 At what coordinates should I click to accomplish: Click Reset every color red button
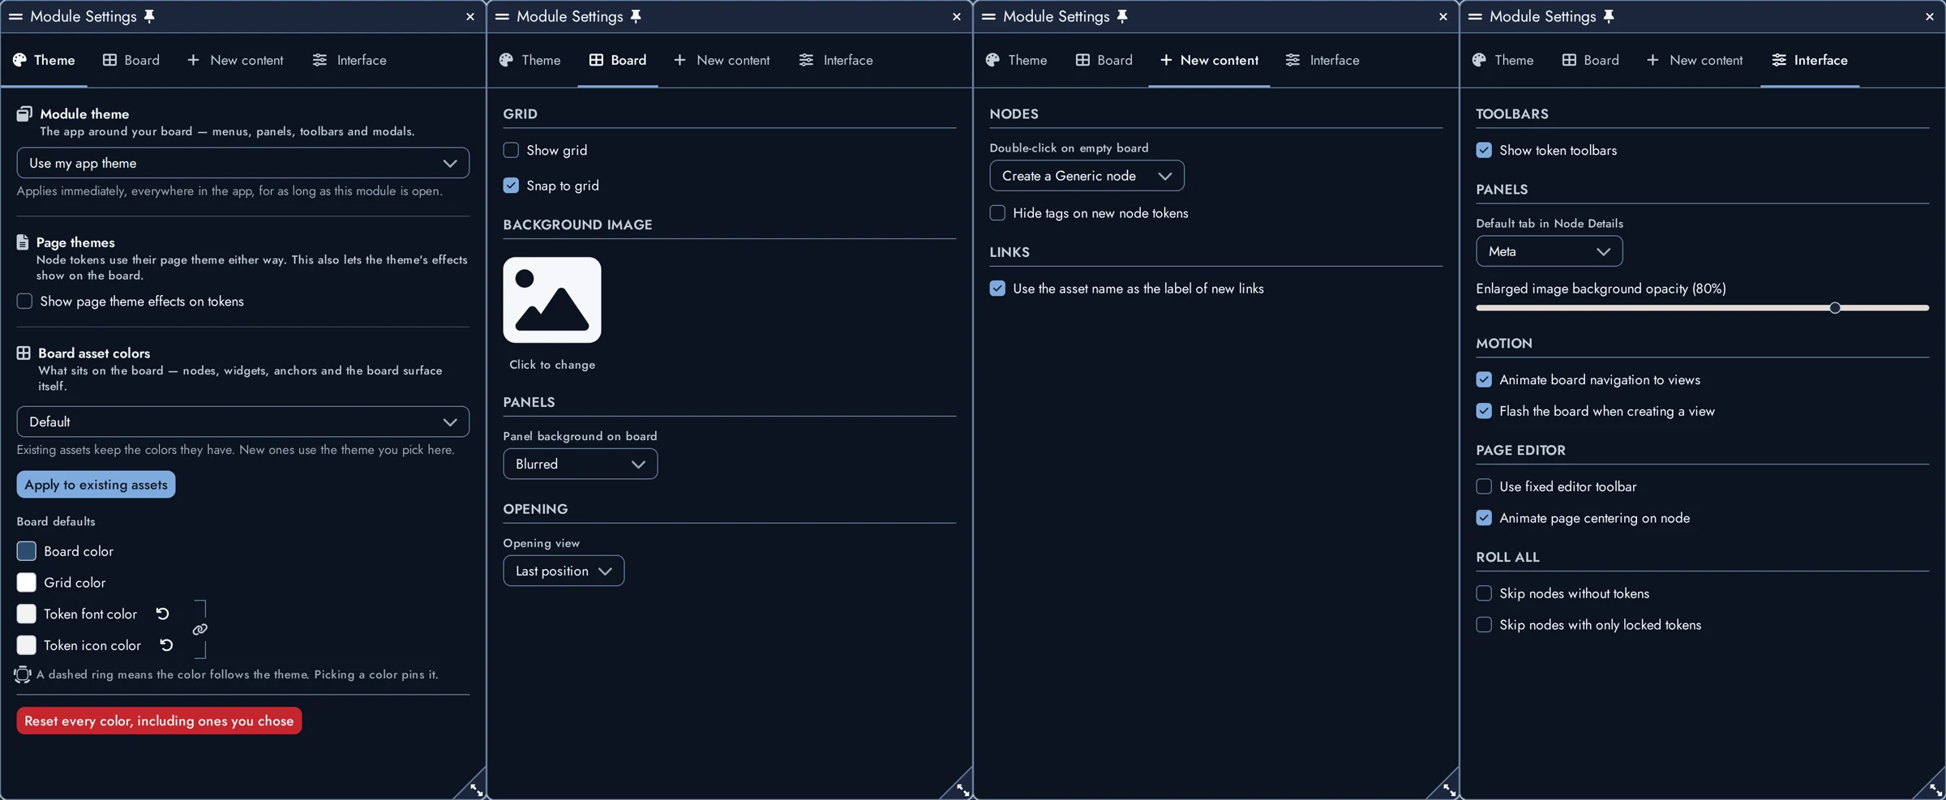tap(159, 721)
